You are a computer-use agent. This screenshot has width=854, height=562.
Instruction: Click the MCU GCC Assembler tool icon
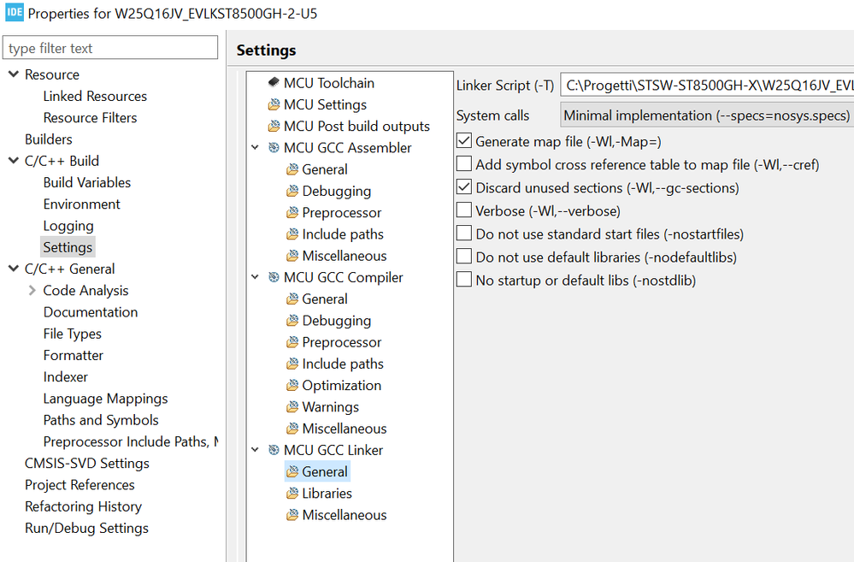tap(274, 148)
